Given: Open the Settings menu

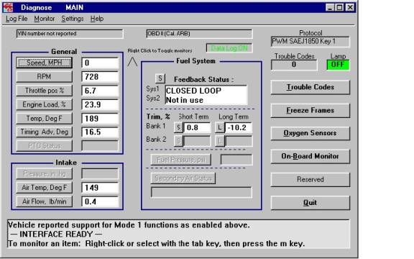Looking at the screenshot, I should pyautogui.click(x=73, y=19).
